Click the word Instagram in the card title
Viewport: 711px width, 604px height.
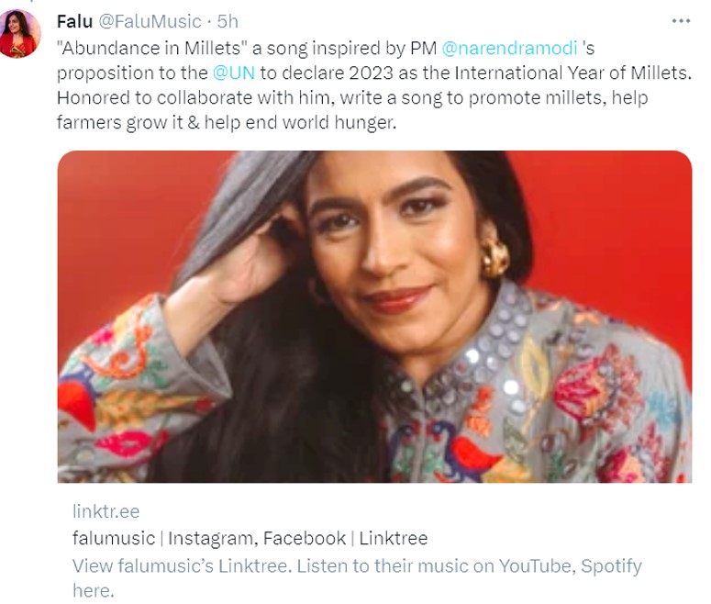[209, 538]
